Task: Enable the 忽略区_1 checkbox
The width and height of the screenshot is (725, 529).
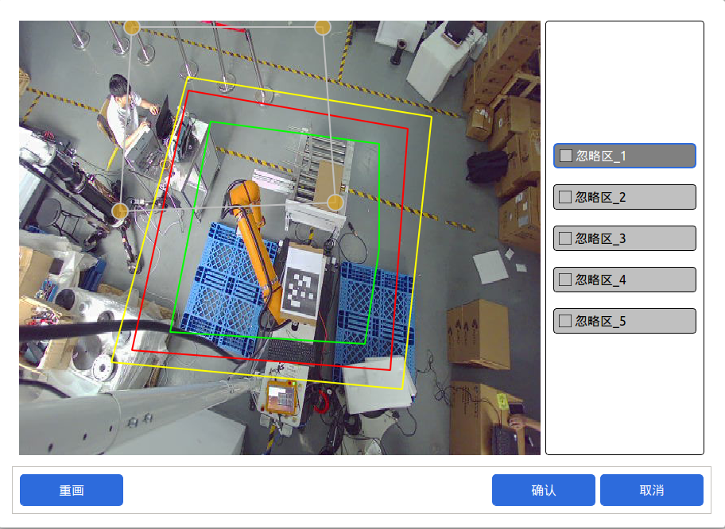Action: point(566,156)
